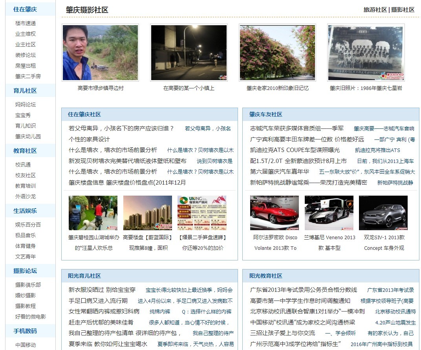Open article 志铖汽车荣获多媒体音质组季军
This screenshot has width=421, height=350.
click(297, 128)
